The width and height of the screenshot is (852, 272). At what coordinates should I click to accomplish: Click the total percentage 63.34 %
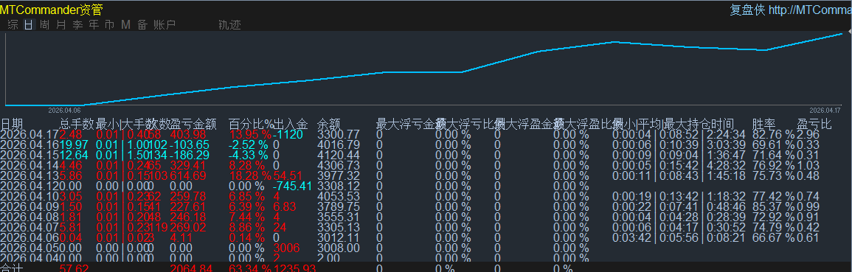tap(250, 268)
